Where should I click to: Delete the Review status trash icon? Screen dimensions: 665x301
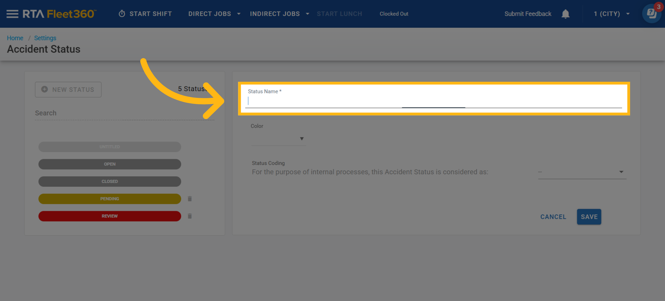coord(190,216)
